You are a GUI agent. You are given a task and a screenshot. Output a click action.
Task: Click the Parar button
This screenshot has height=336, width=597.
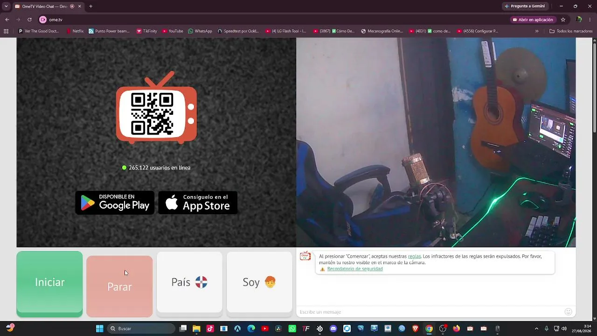pyautogui.click(x=119, y=286)
